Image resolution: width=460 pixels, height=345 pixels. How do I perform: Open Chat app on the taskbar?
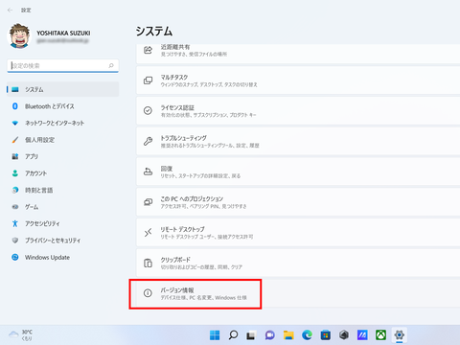click(270, 335)
